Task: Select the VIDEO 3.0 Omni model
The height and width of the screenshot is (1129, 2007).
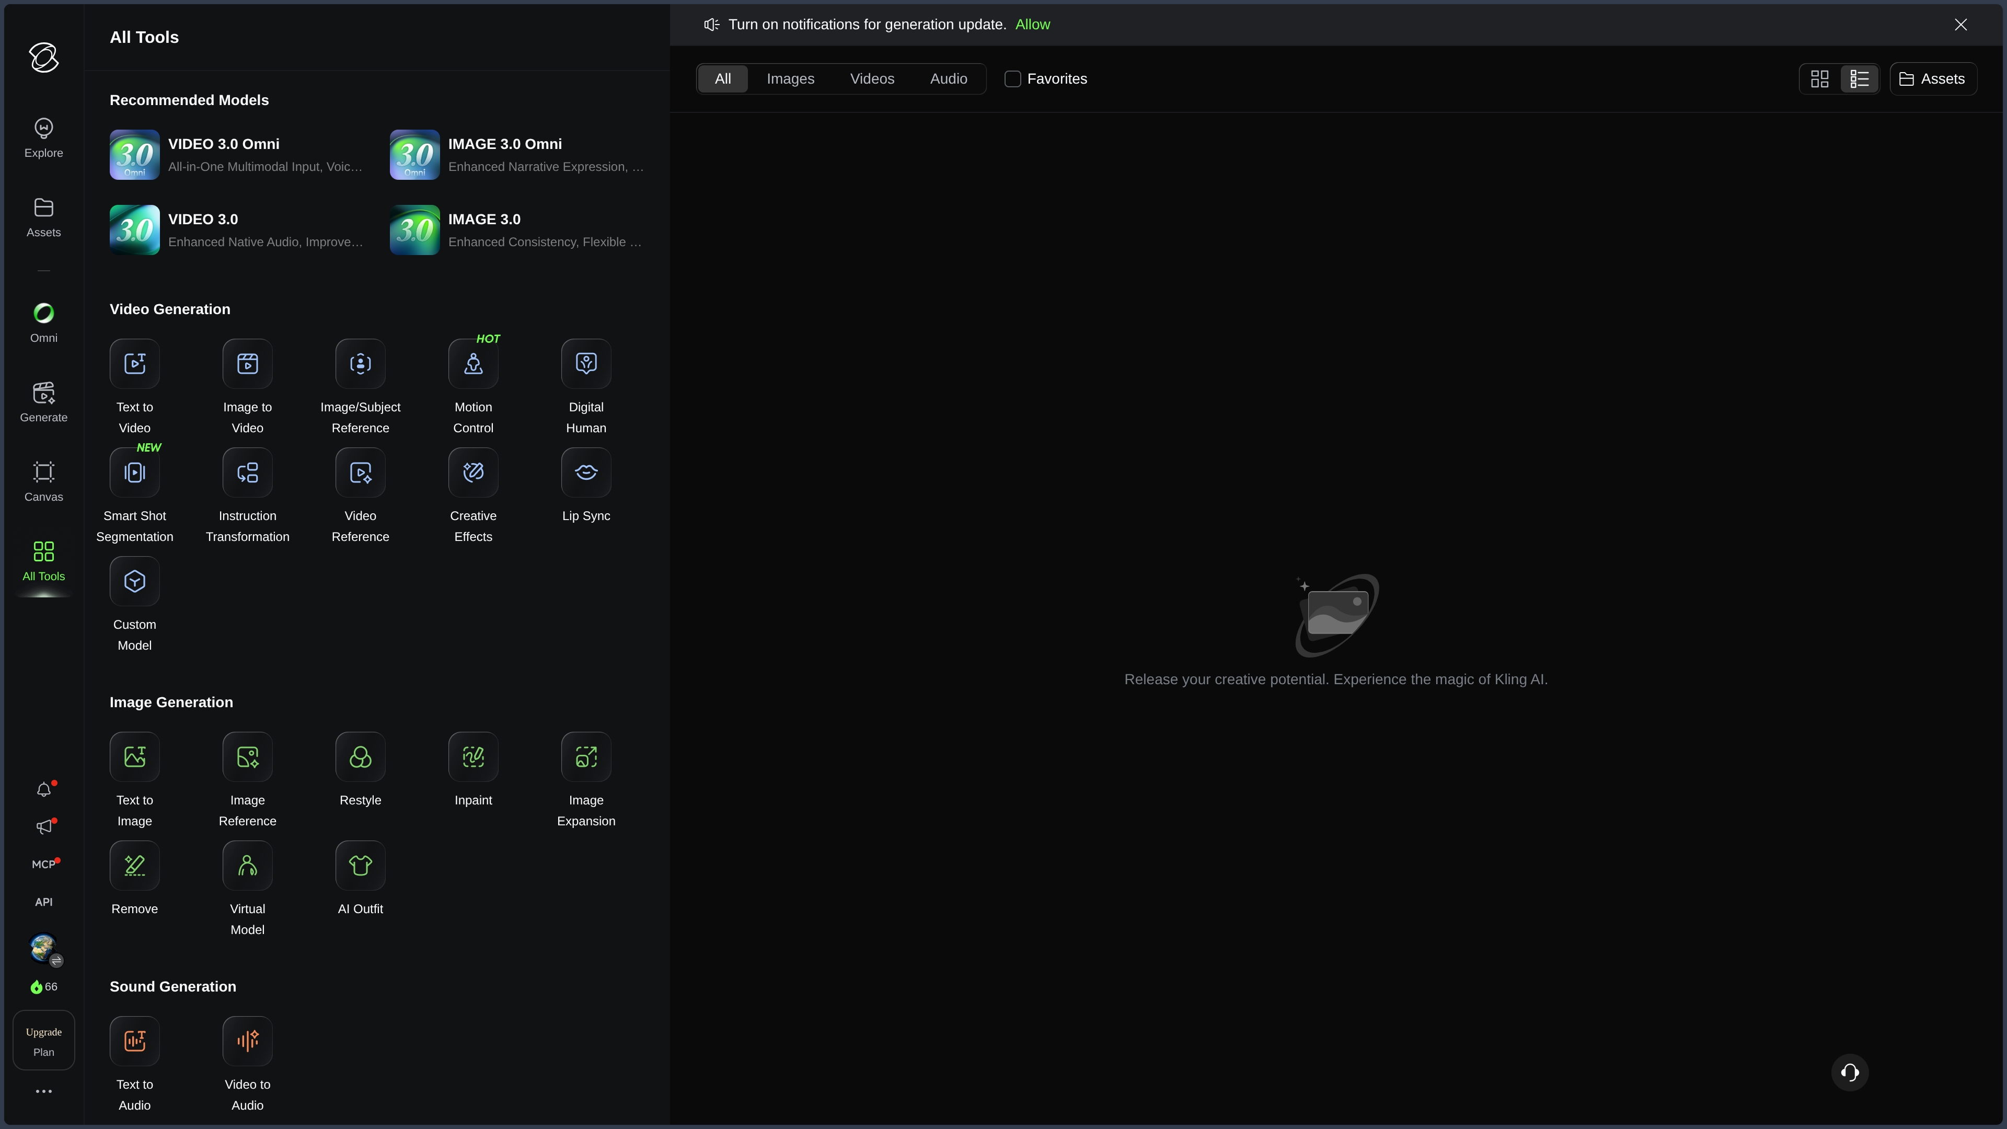Action: pos(237,154)
